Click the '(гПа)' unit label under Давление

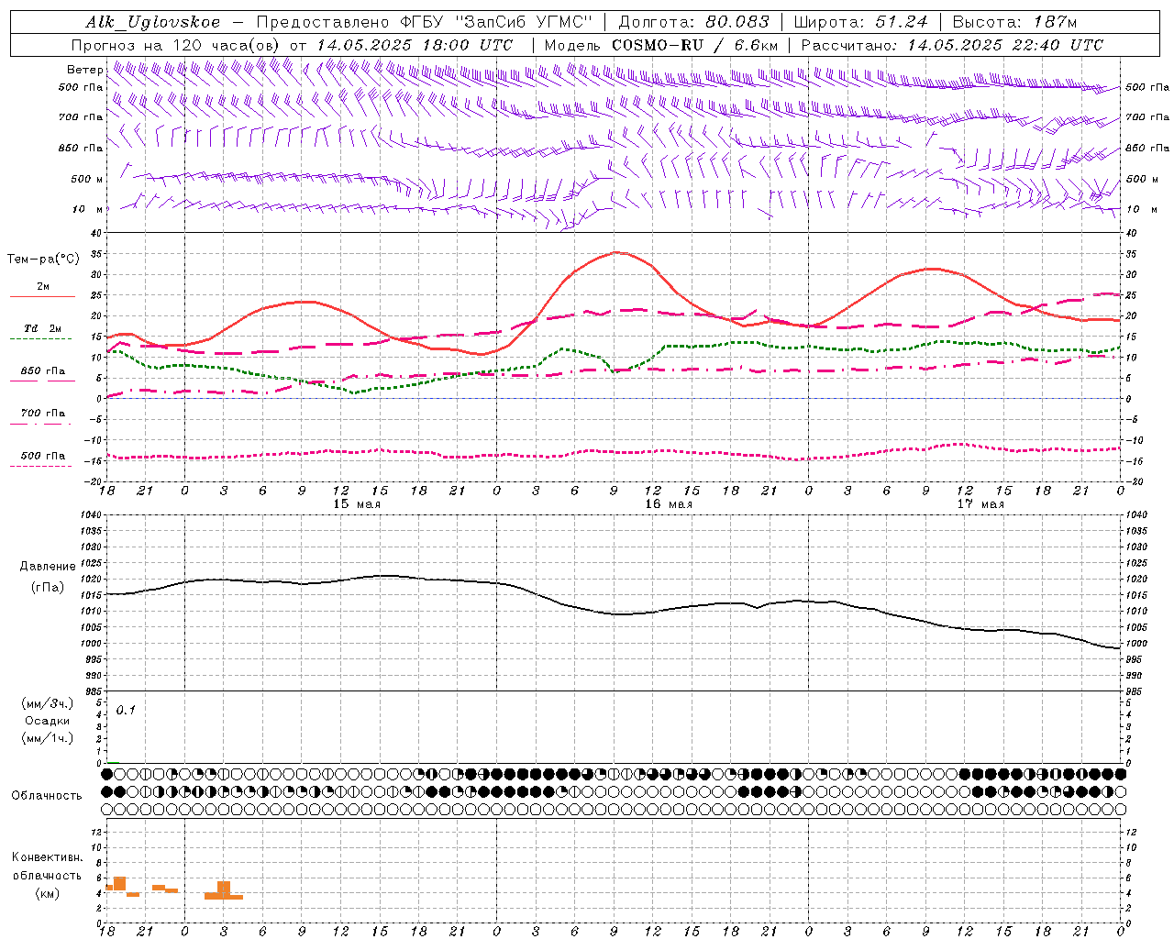tap(48, 587)
